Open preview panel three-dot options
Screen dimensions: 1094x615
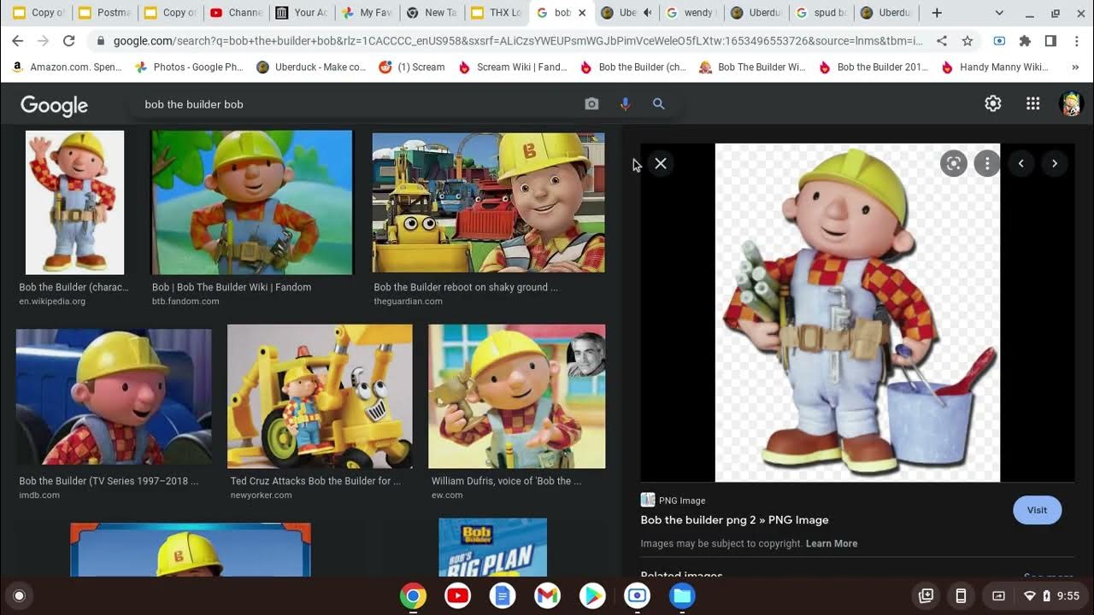click(987, 163)
